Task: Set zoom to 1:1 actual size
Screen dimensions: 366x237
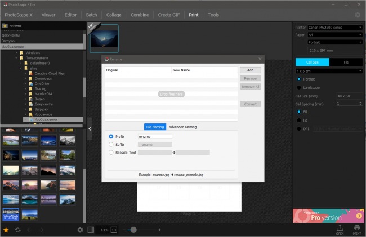Action: coord(114,230)
